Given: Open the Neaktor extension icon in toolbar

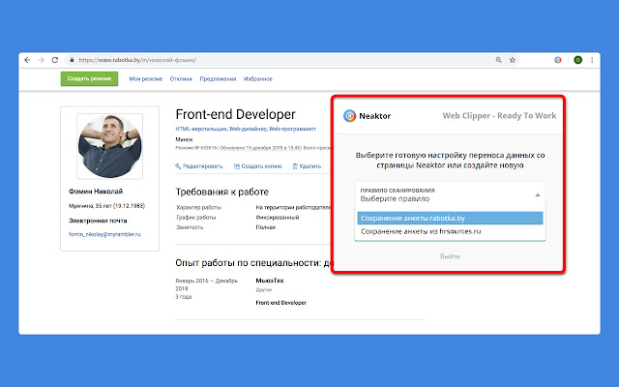Looking at the screenshot, I should pyautogui.click(x=558, y=60).
